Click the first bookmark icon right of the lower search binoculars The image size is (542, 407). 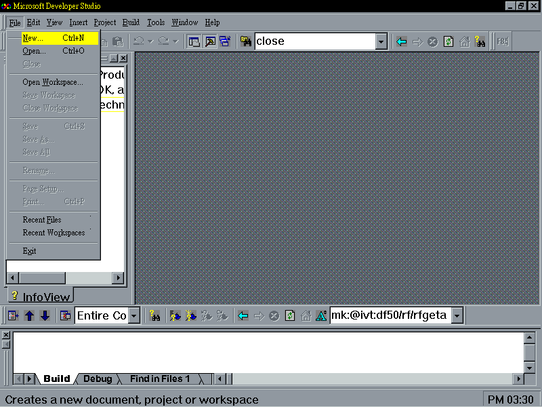pyautogui.click(x=175, y=315)
